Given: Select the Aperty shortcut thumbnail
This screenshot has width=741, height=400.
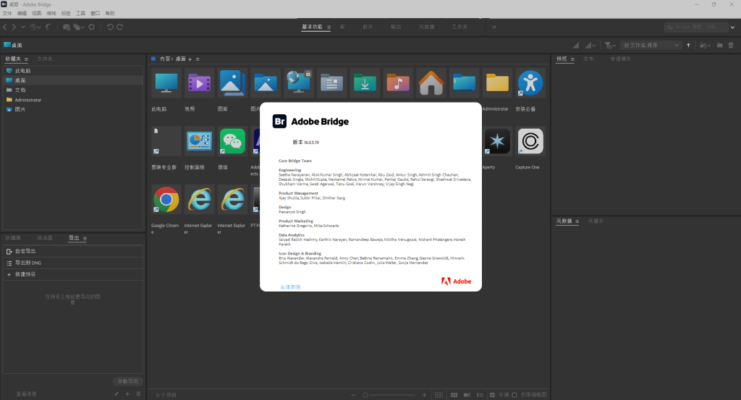Looking at the screenshot, I should click(x=497, y=141).
